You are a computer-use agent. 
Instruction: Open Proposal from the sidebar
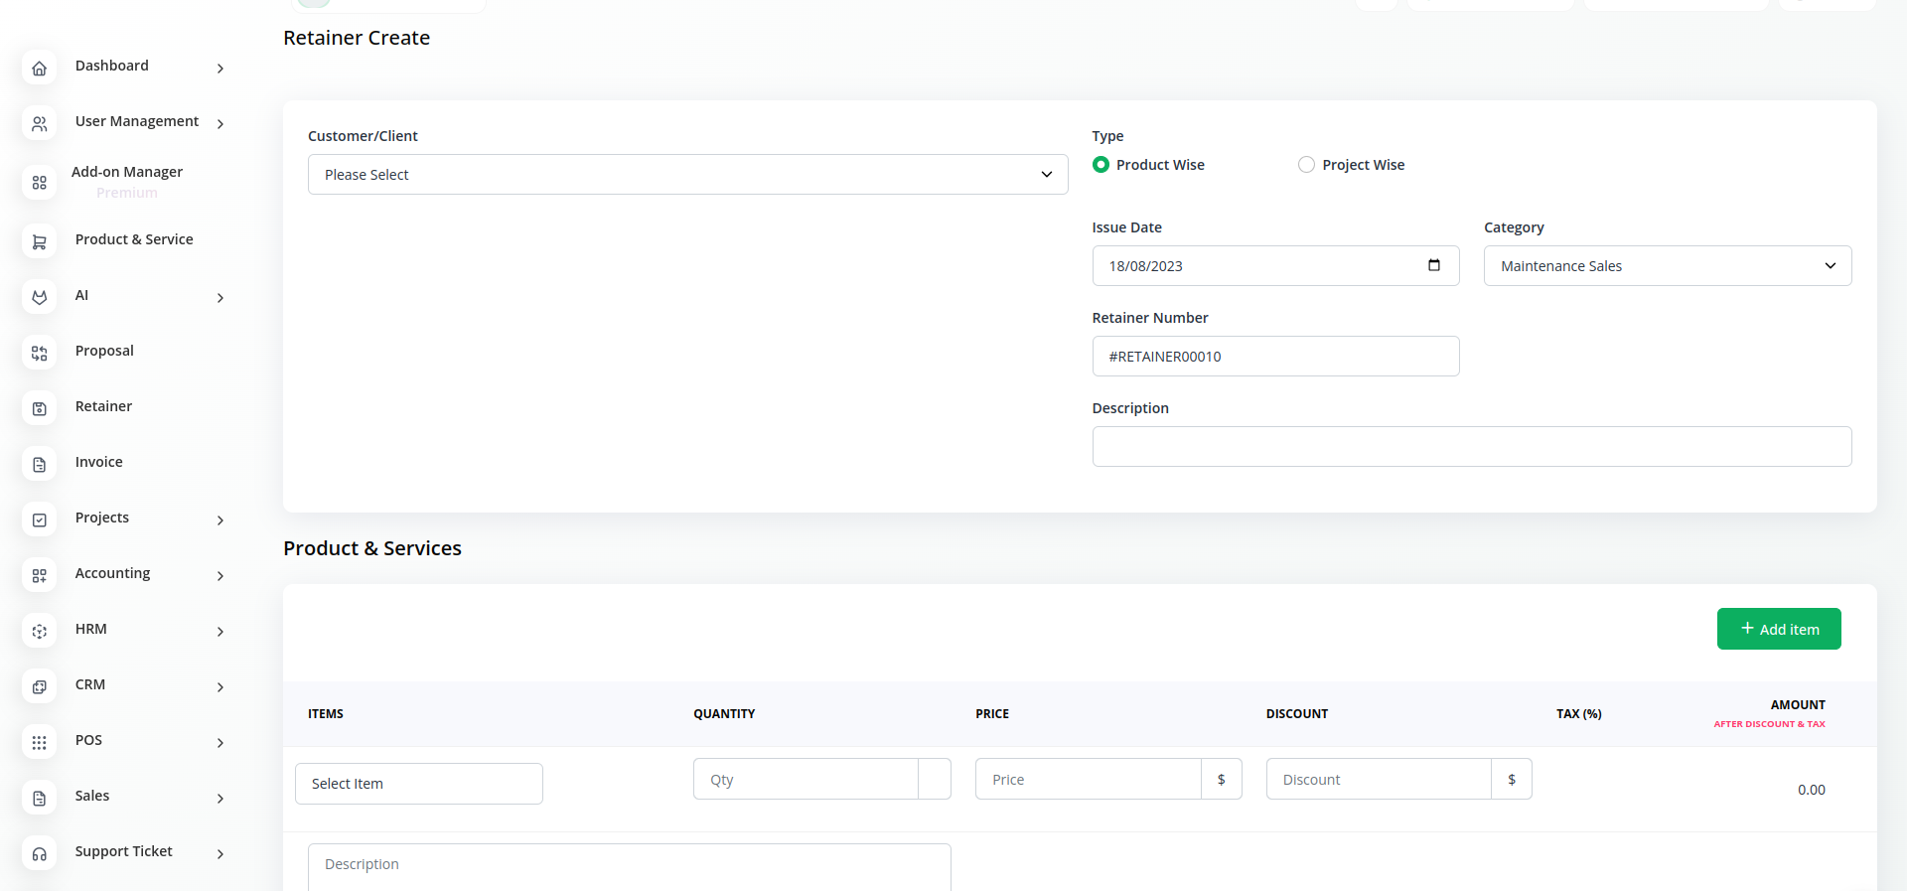point(104,351)
